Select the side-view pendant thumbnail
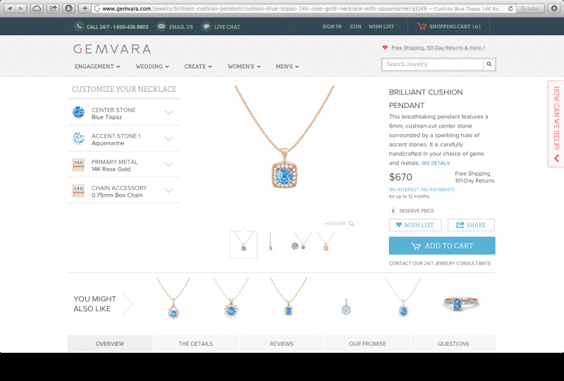Image resolution: width=564 pixels, height=381 pixels. [x=271, y=242]
